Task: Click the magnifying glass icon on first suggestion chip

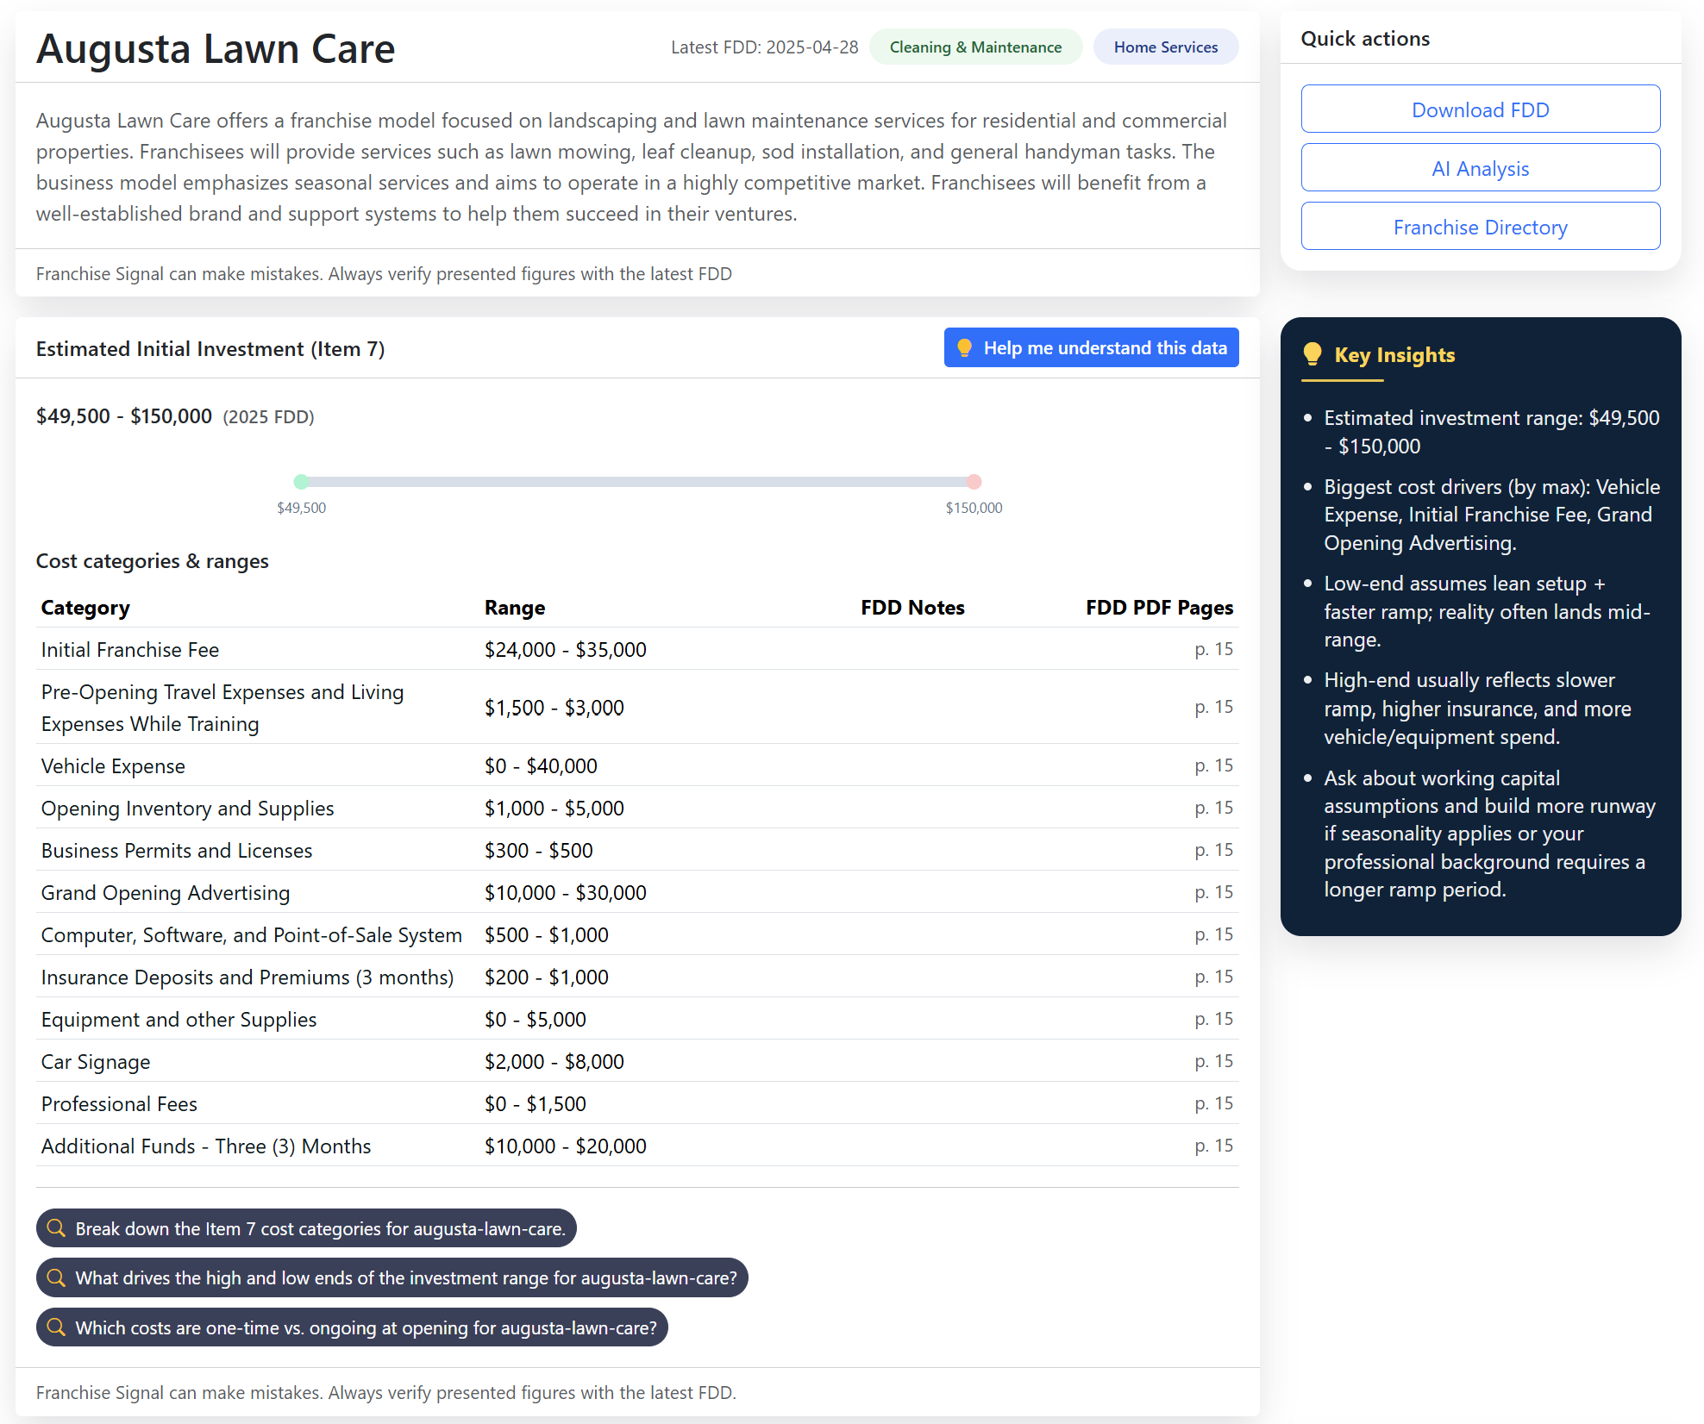Action: coord(57,1228)
